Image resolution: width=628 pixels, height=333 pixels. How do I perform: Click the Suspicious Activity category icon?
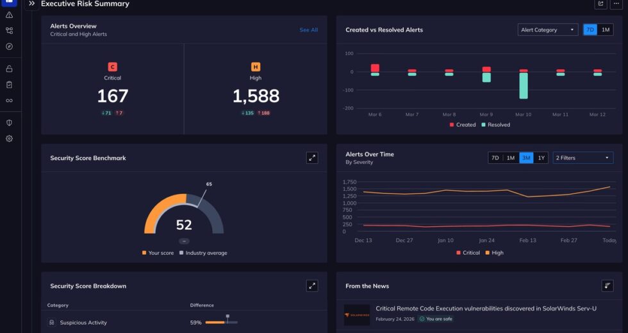click(52, 322)
